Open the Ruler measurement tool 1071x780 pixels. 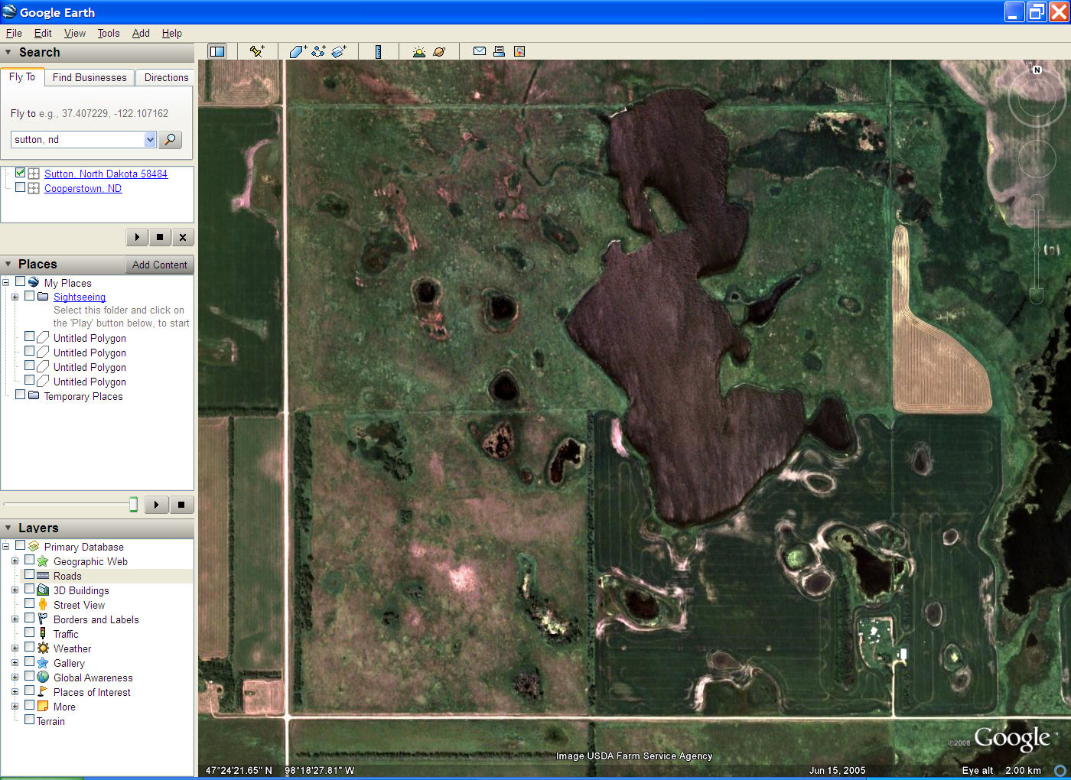(378, 51)
